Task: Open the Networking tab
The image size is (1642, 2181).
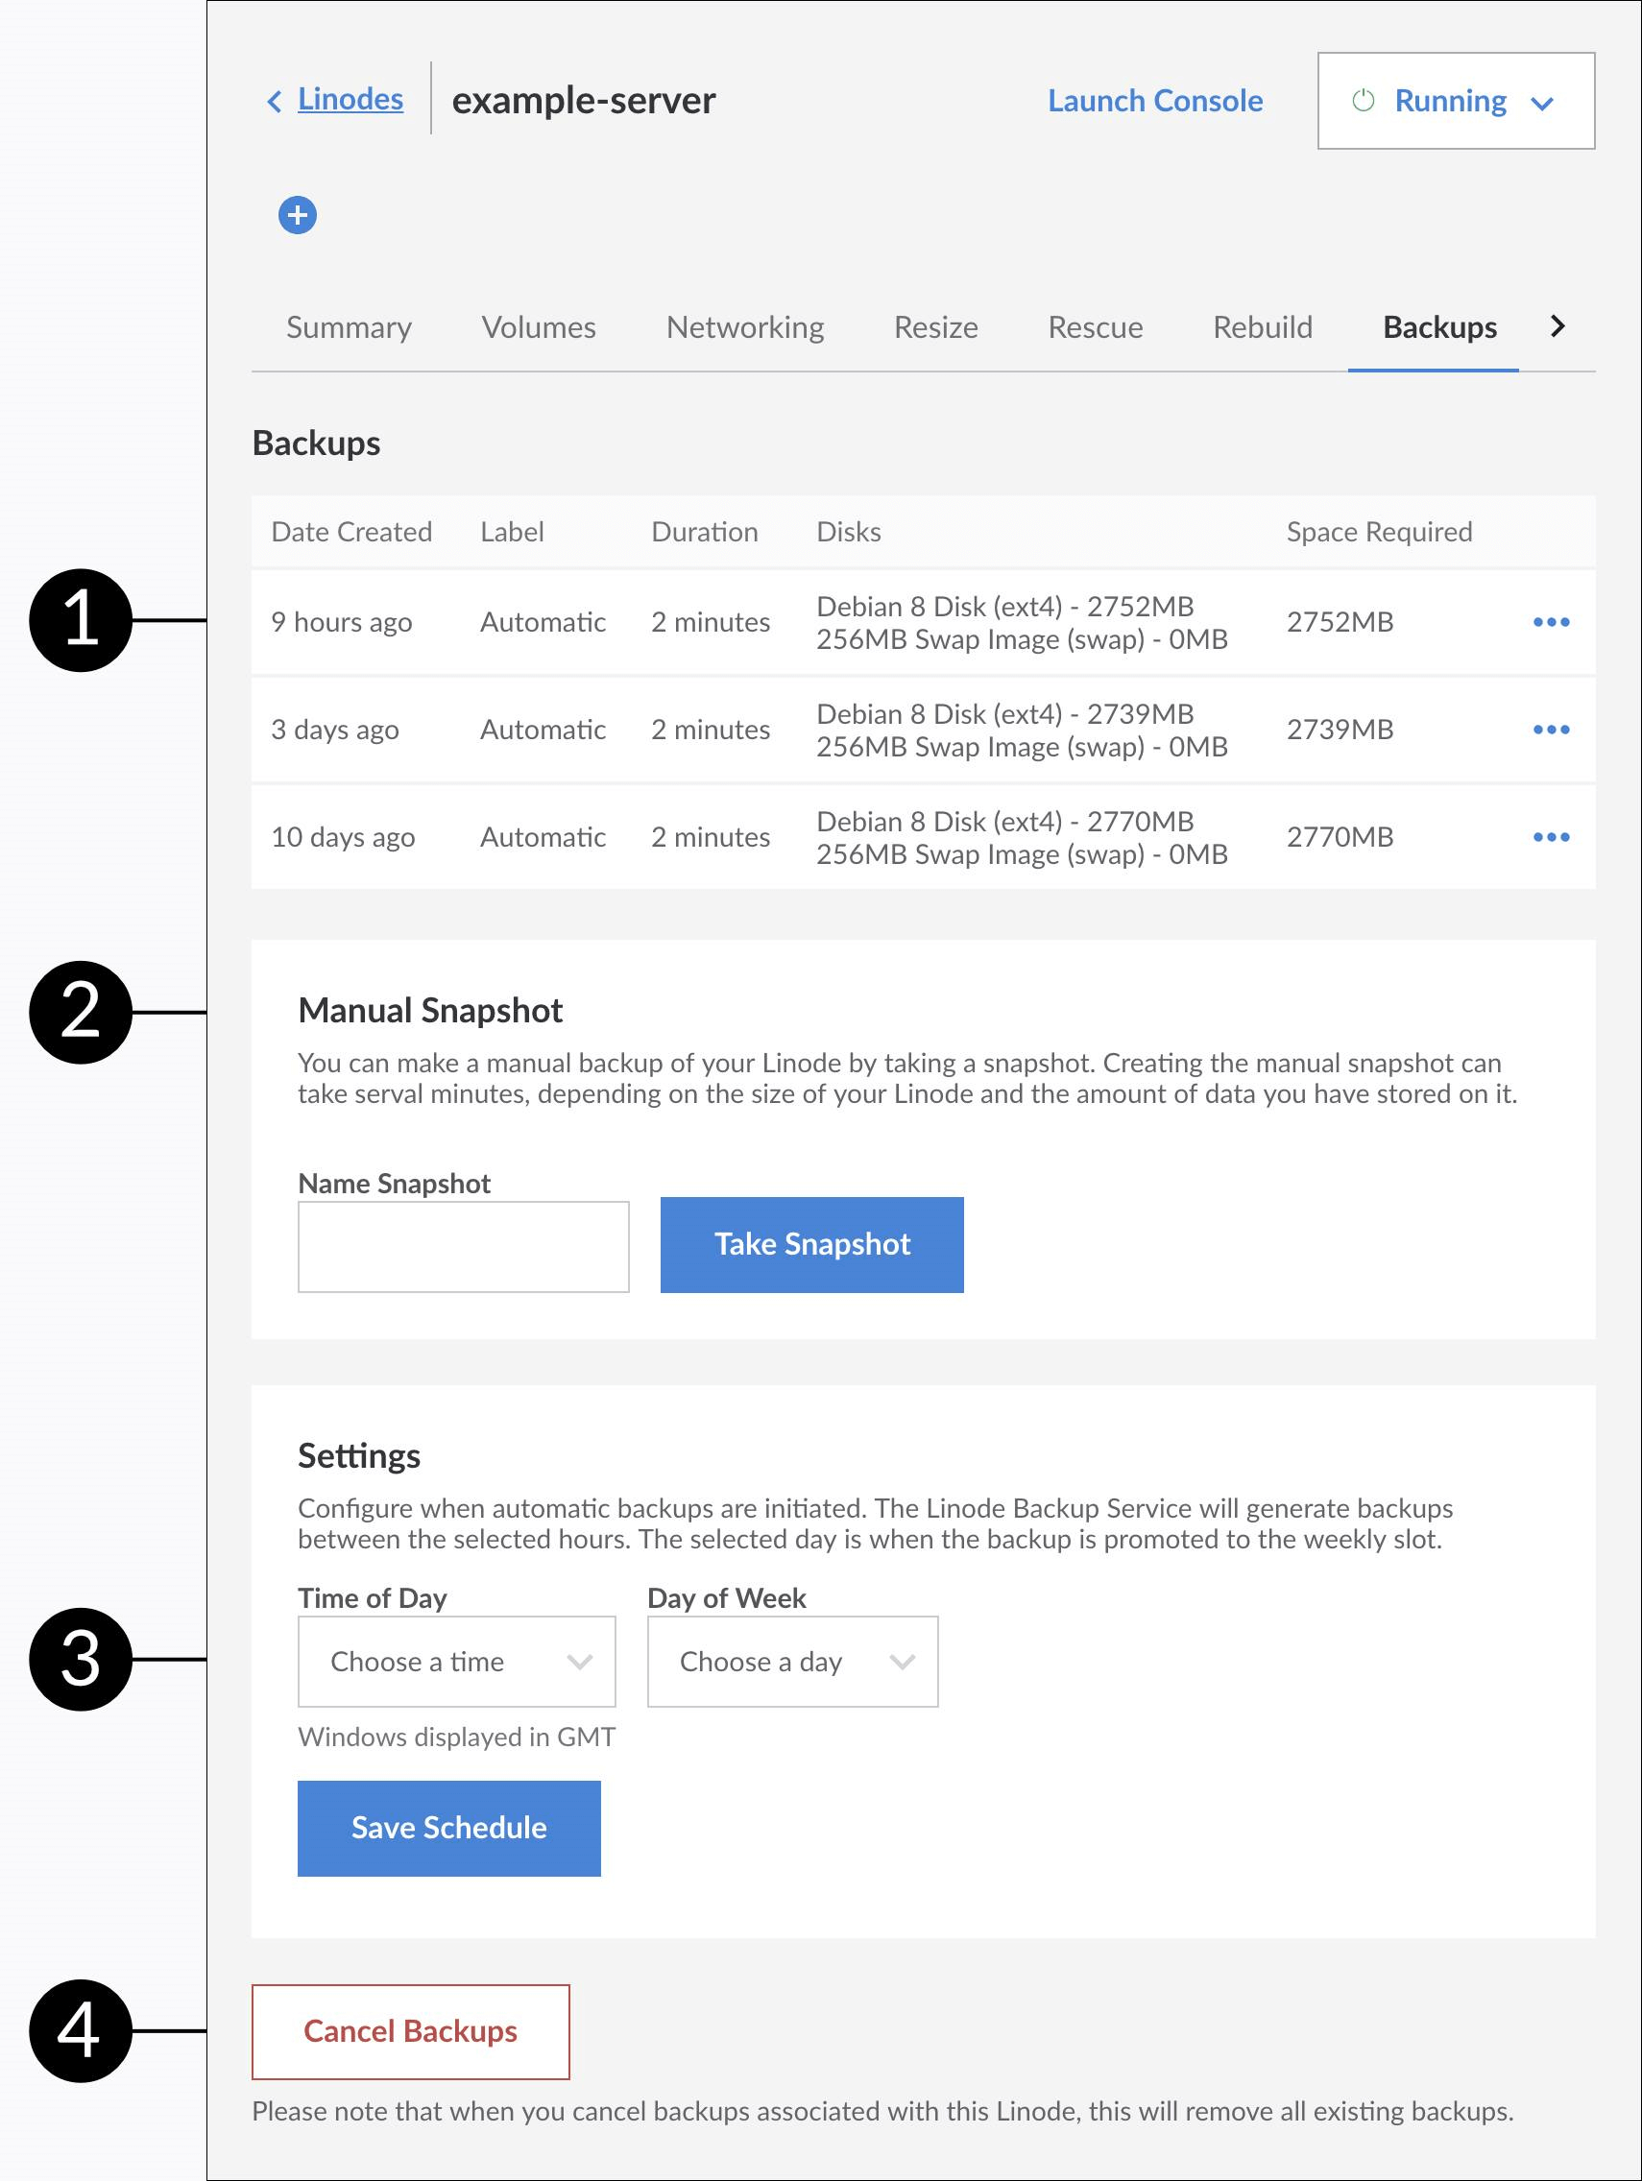Action: coord(744,327)
